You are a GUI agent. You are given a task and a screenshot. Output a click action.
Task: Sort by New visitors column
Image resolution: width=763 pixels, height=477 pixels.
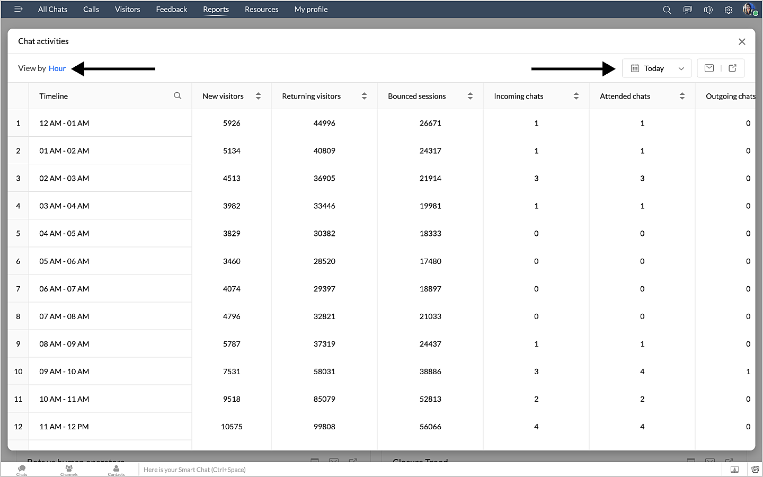258,96
